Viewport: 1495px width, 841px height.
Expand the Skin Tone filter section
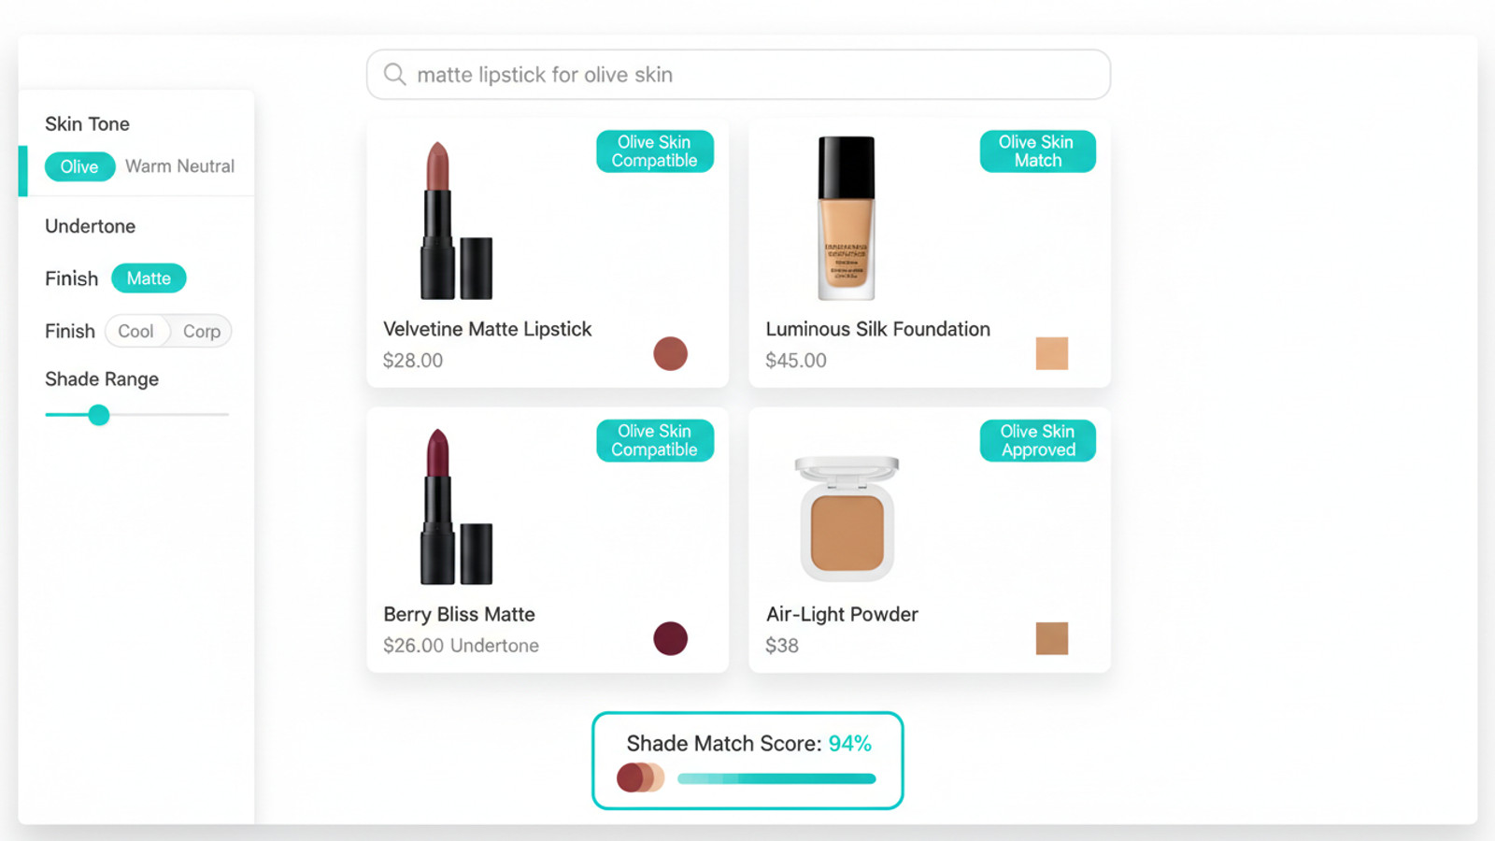click(87, 124)
